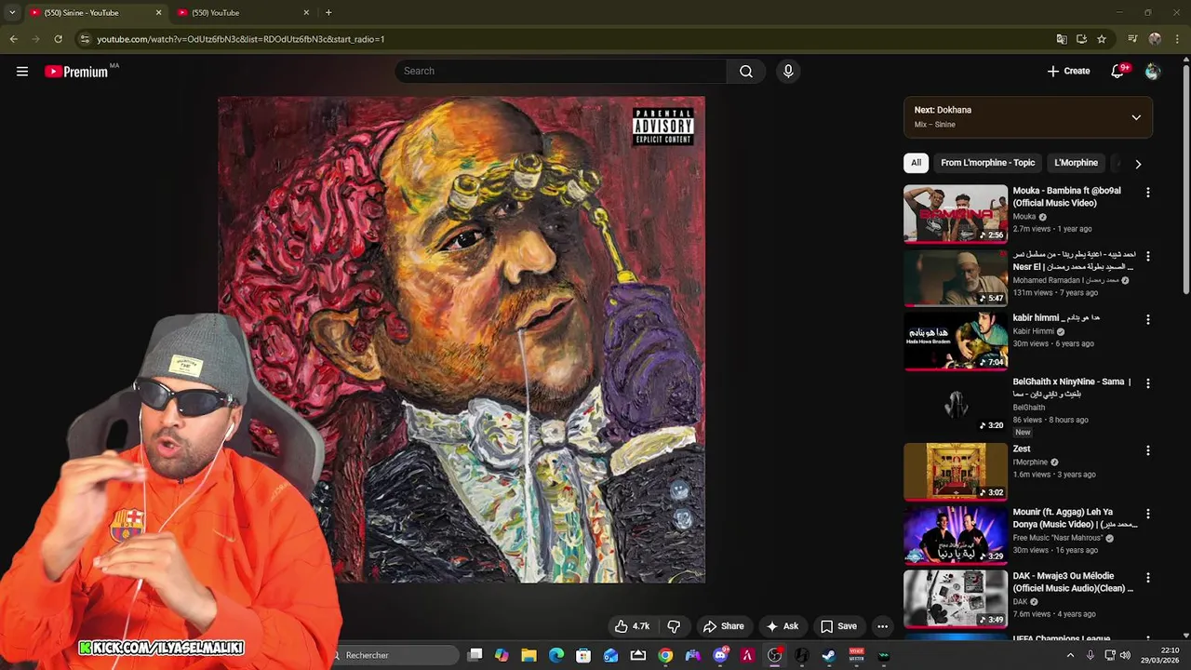1191x670 pixels.
Task: Open BelGhaith x NinyNine - Sama title
Action: (x=1071, y=388)
